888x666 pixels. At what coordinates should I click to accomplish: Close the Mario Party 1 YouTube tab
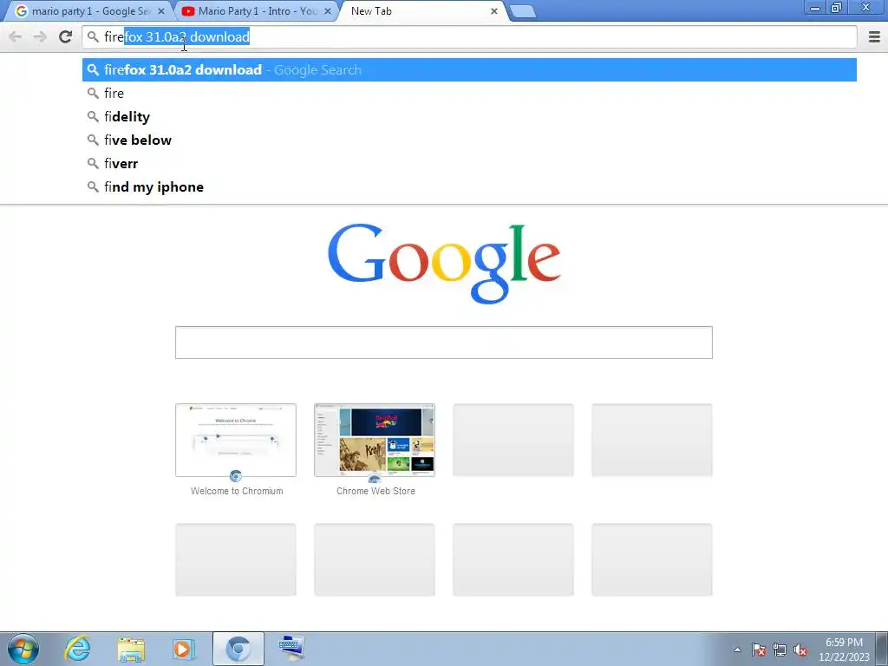(x=327, y=11)
